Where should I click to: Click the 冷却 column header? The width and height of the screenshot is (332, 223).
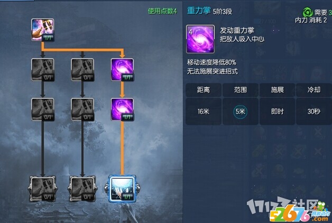(314, 90)
